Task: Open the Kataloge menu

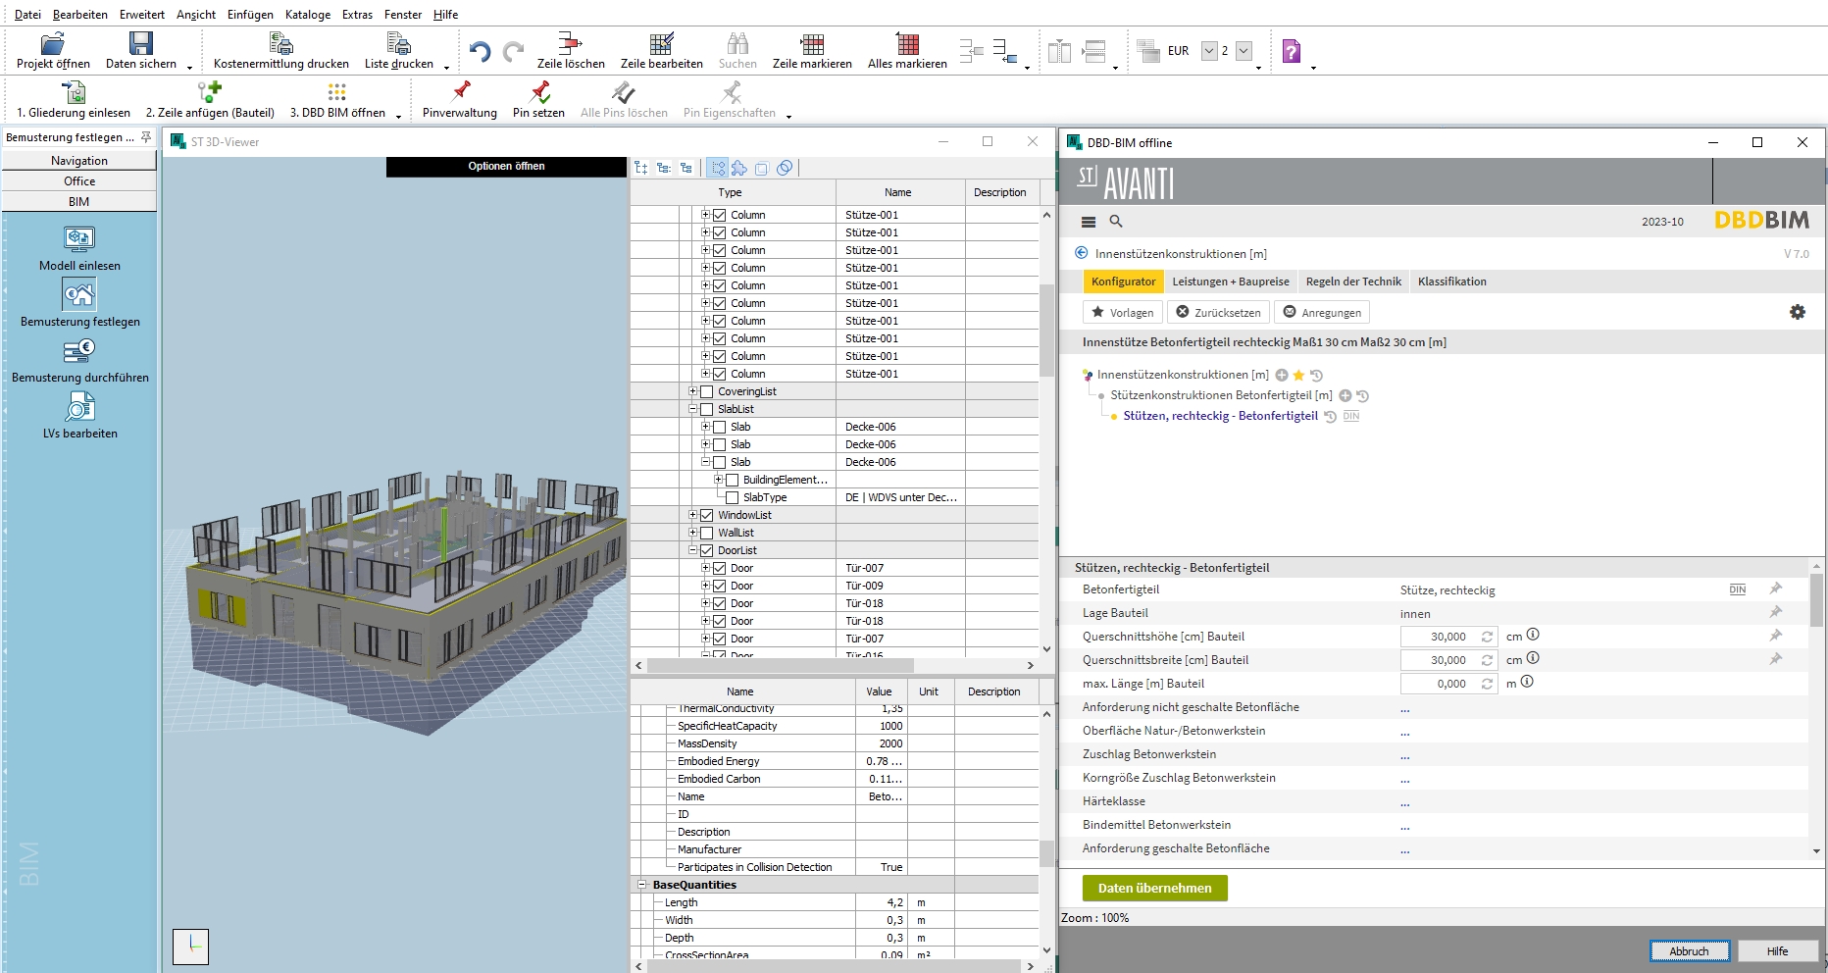Action: click(307, 15)
